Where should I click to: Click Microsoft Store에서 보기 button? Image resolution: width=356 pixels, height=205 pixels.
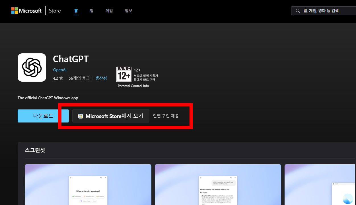pyautogui.click(x=111, y=116)
